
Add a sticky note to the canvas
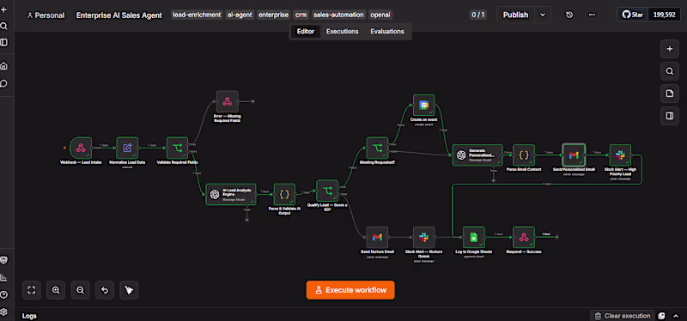(670, 94)
